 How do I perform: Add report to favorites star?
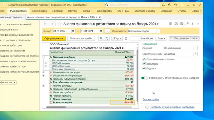(60, 24)
